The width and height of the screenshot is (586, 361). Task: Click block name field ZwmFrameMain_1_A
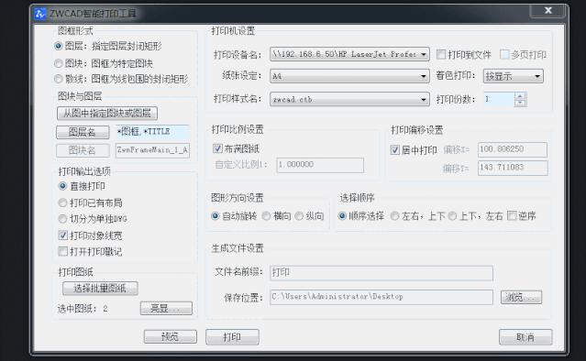[x=152, y=150]
